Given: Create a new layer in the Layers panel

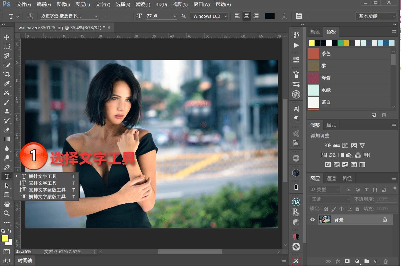Looking at the screenshot, I should [x=376, y=261].
